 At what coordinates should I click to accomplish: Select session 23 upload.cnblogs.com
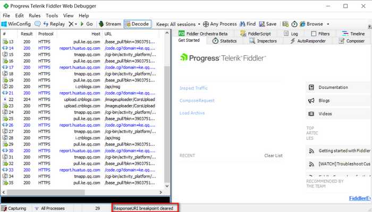(x=82, y=106)
